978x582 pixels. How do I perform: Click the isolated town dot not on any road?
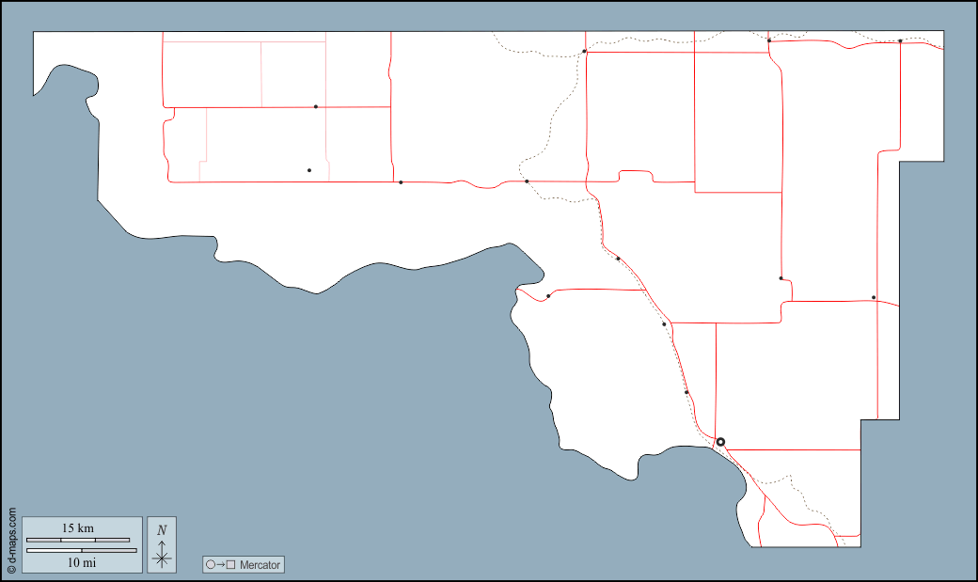click(x=309, y=170)
